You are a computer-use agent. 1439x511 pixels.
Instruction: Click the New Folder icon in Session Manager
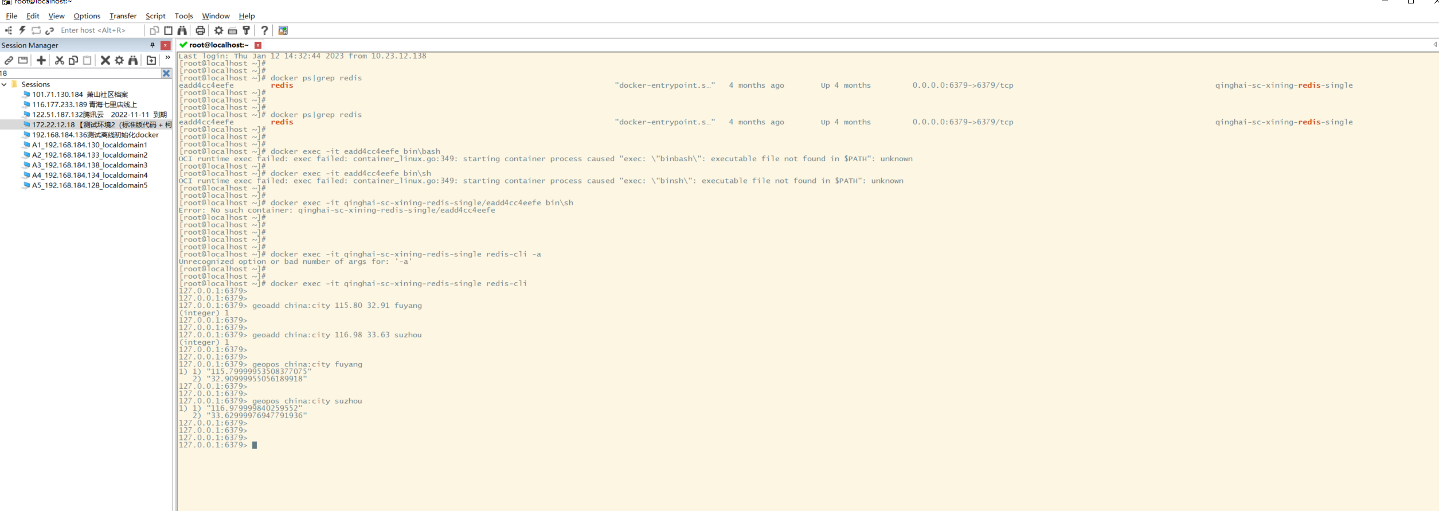click(x=151, y=60)
